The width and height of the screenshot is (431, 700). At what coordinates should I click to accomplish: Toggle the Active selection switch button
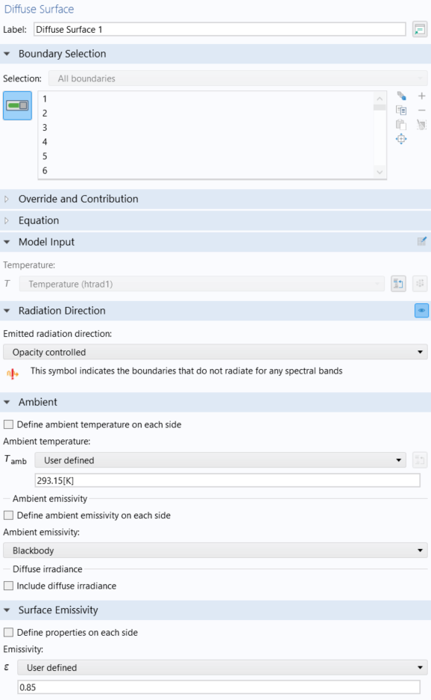(x=17, y=106)
